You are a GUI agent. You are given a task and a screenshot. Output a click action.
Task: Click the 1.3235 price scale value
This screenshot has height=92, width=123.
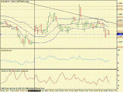click(120, 42)
